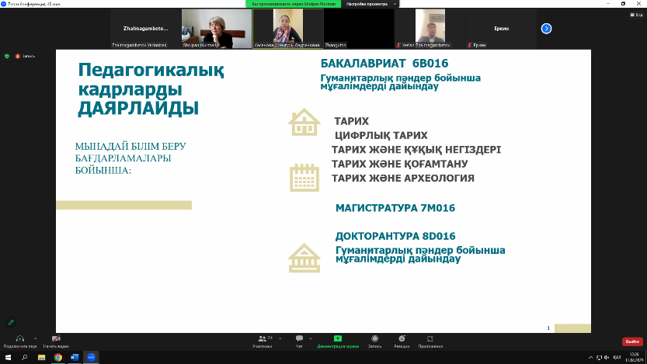Open the Reactions menu
Screen dimensions: 647x364
[400, 339]
